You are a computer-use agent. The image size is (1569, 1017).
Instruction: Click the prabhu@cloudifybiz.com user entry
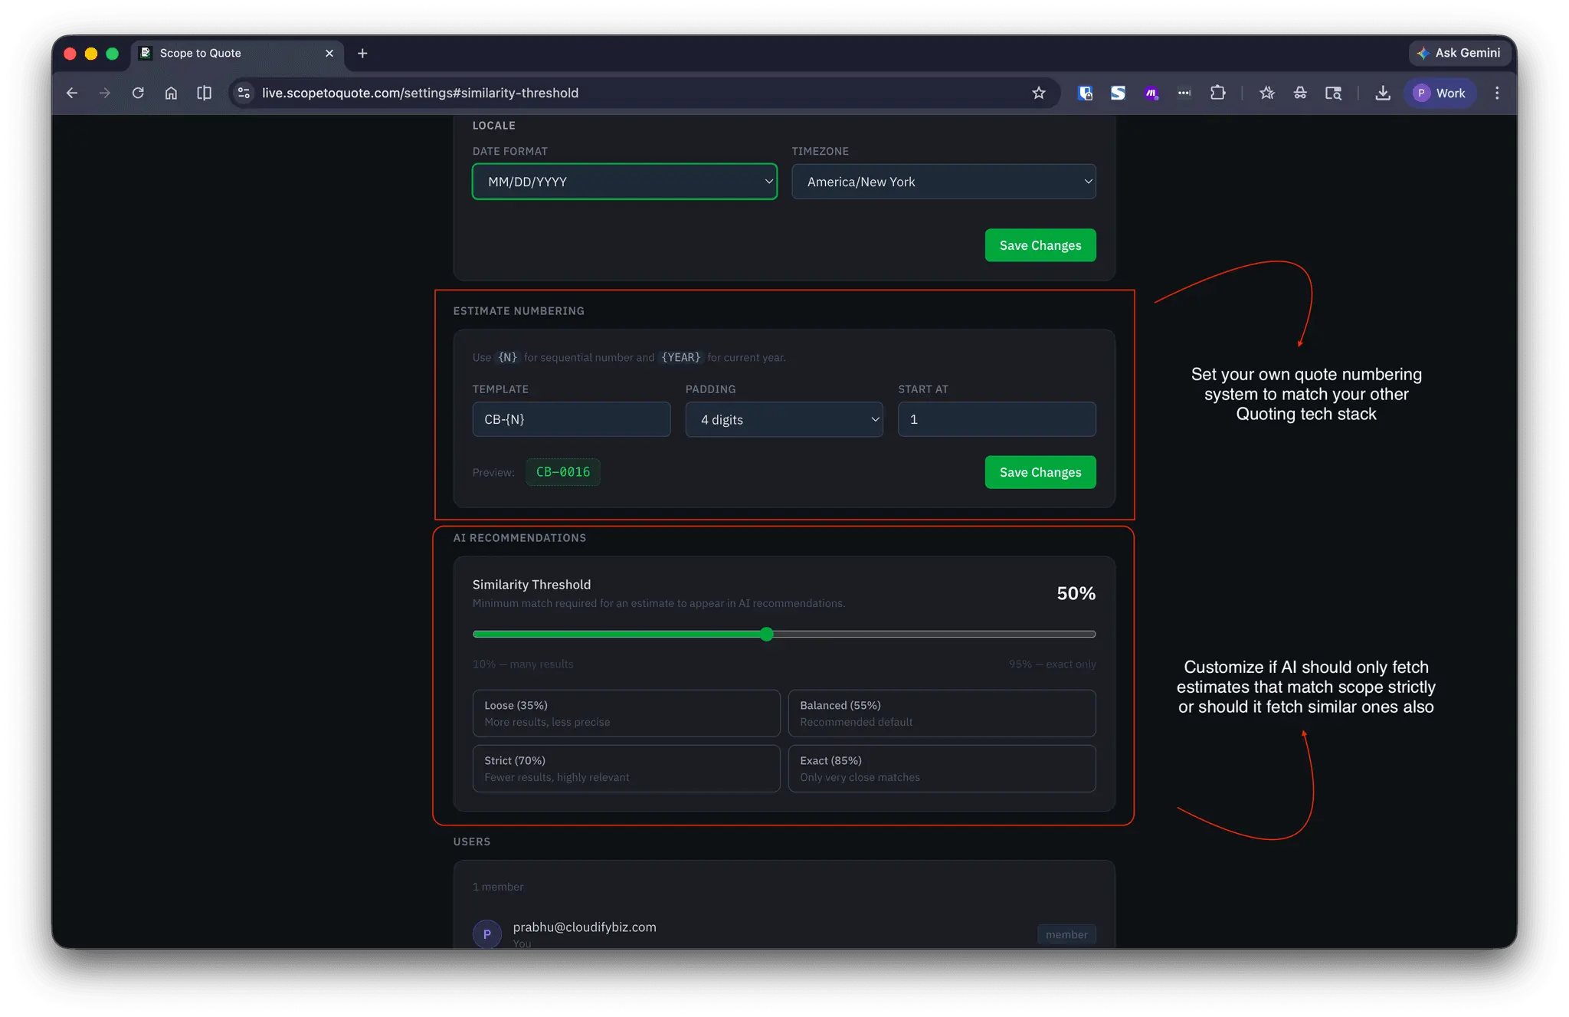coord(585,927)
